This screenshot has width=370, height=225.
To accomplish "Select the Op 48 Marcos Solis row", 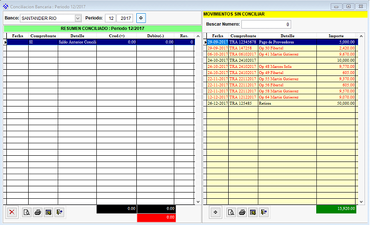I will pos(281,66).
